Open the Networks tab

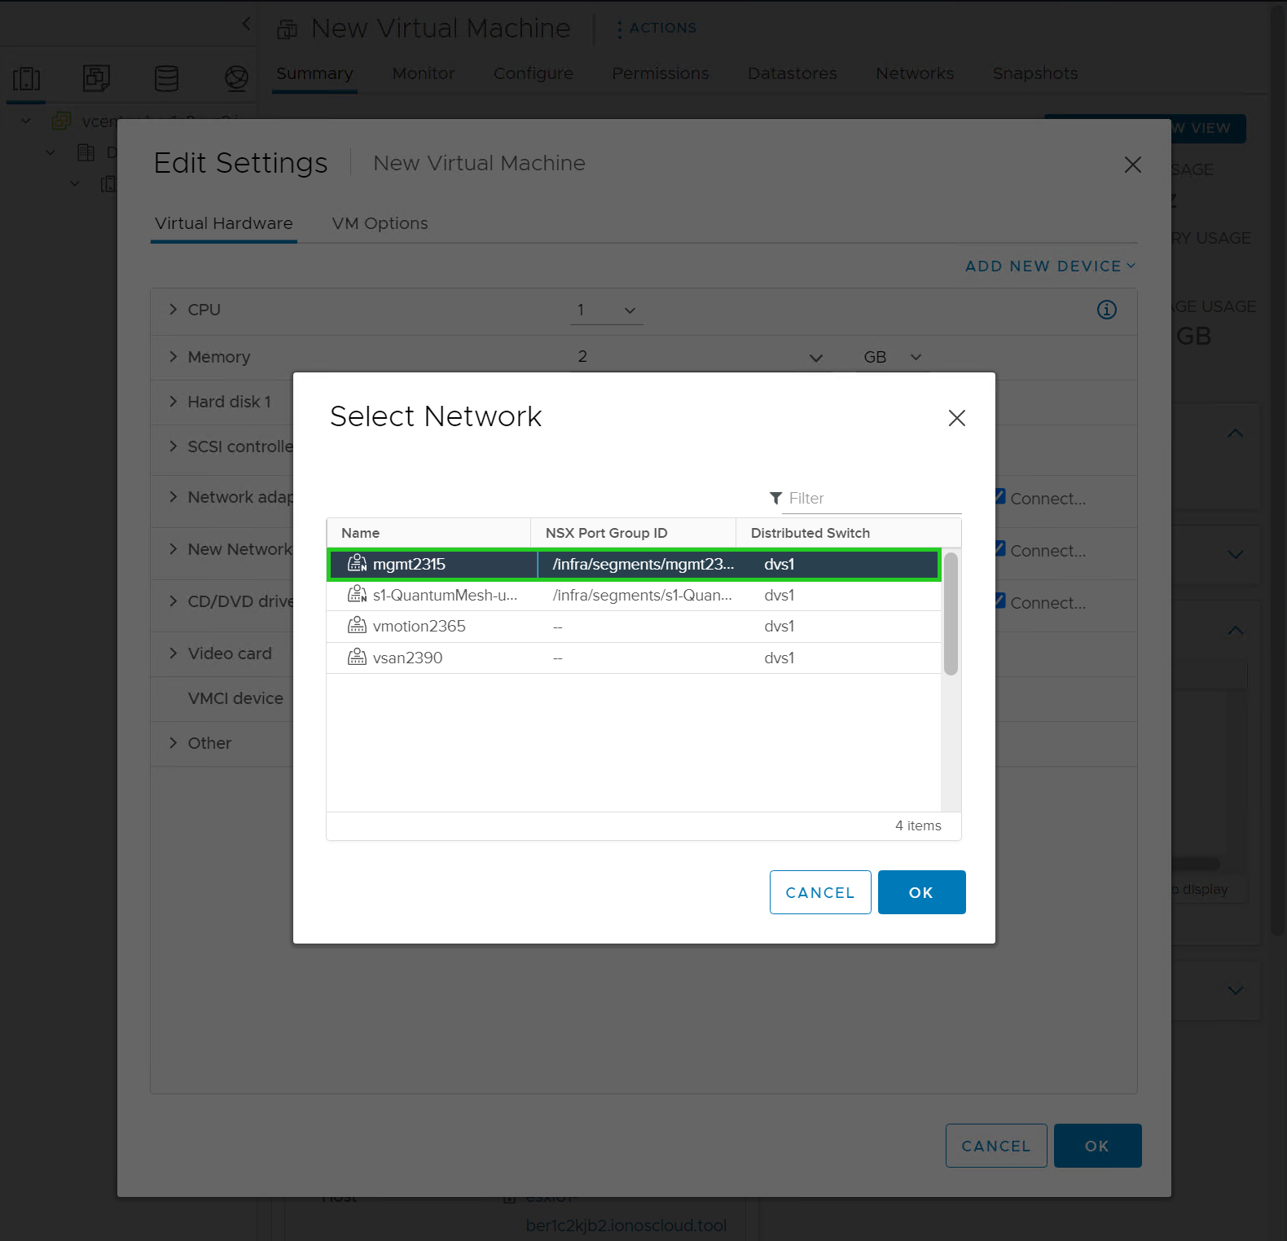click(915, 73)
